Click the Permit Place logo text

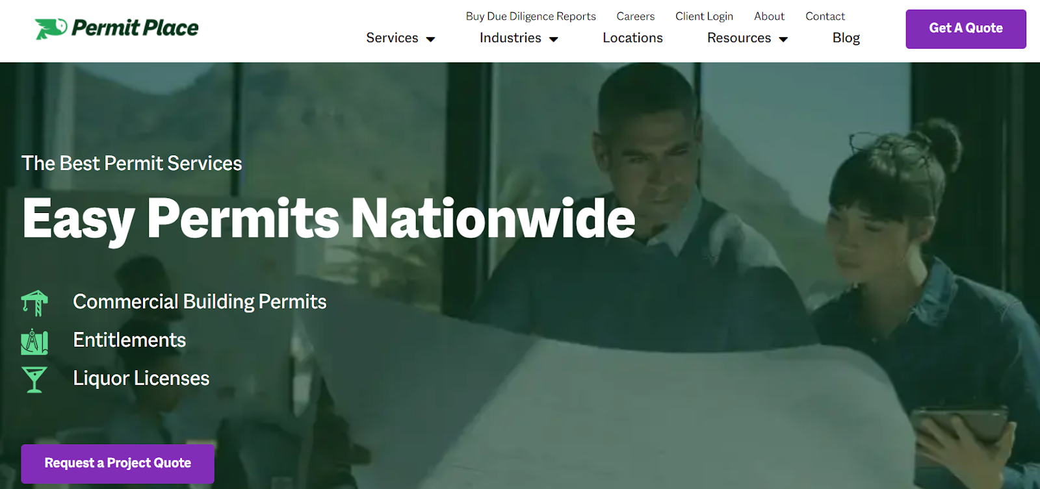(x=135, y=28)
